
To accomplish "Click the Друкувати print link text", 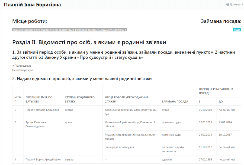I will 236,5.
